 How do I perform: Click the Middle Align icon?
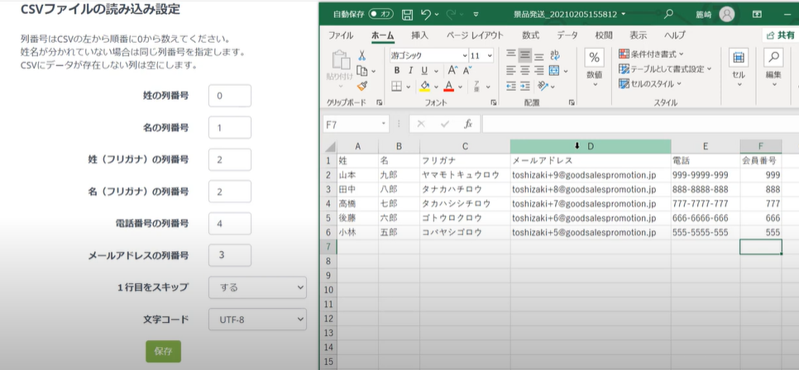pyautogui.click(x=525, y=55)
